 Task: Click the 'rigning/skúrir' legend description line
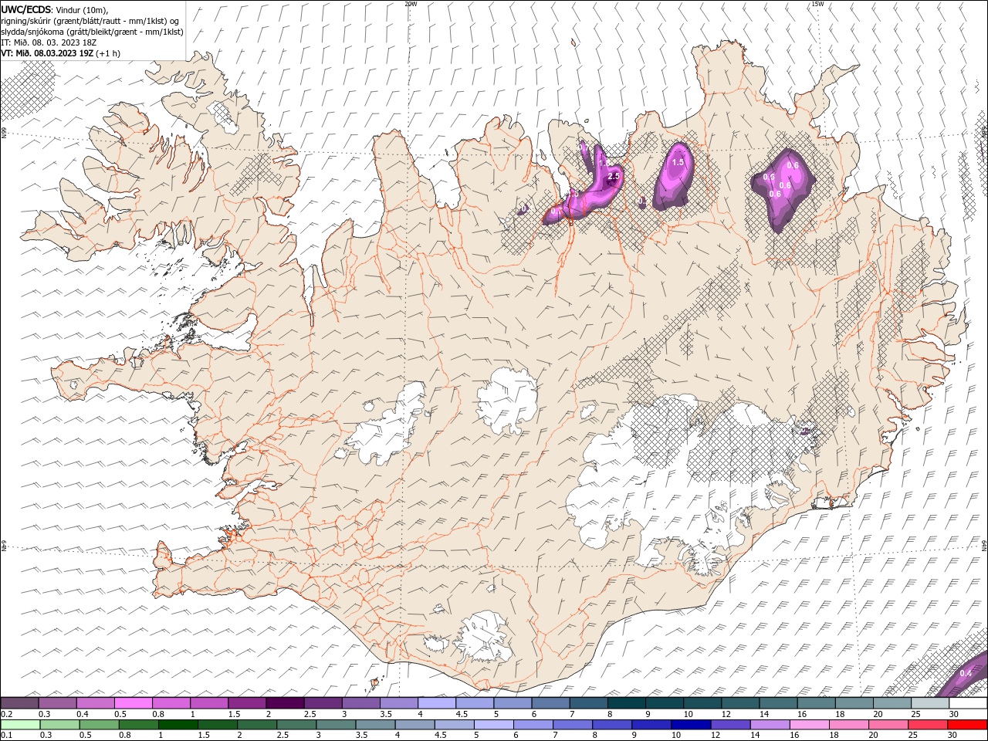pyautogui.click(x=90, y=21)
